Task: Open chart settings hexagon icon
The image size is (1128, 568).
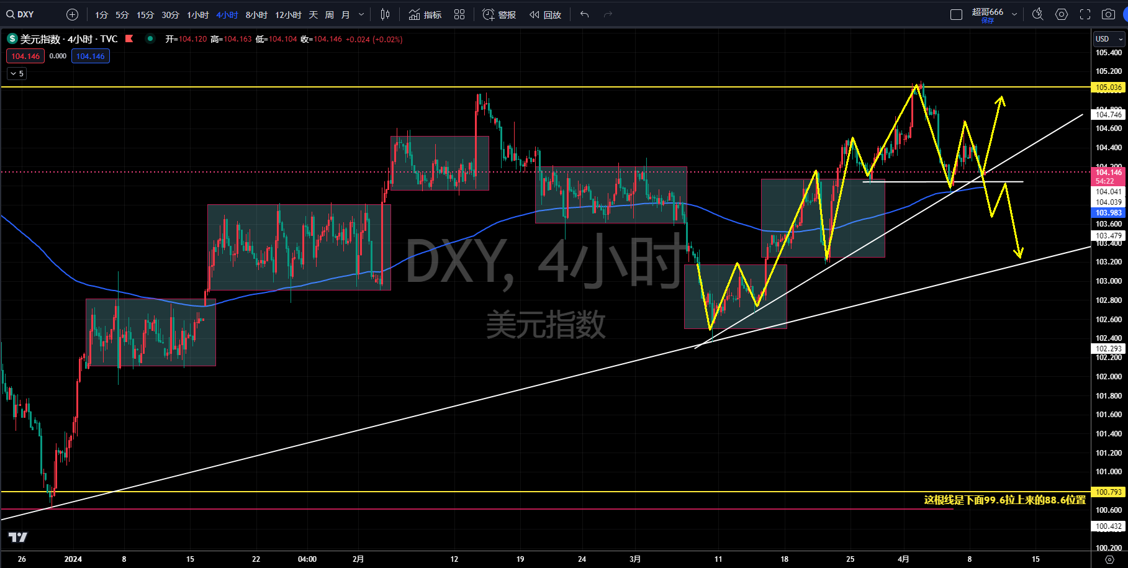Action: click(1062, 14)
